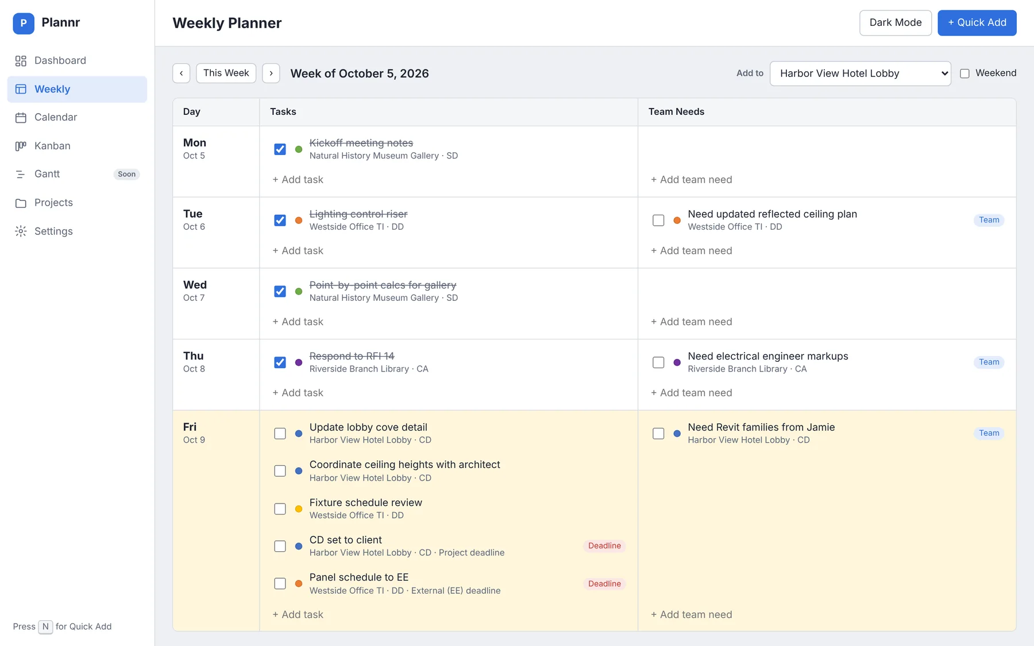Click Team badge on Revit families need
The image size is (1034, 646).
989,433
